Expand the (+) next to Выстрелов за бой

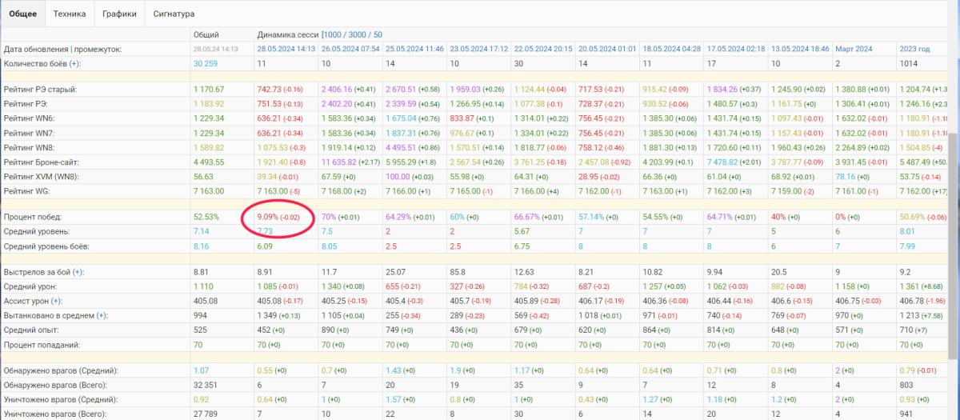[78, 273]
